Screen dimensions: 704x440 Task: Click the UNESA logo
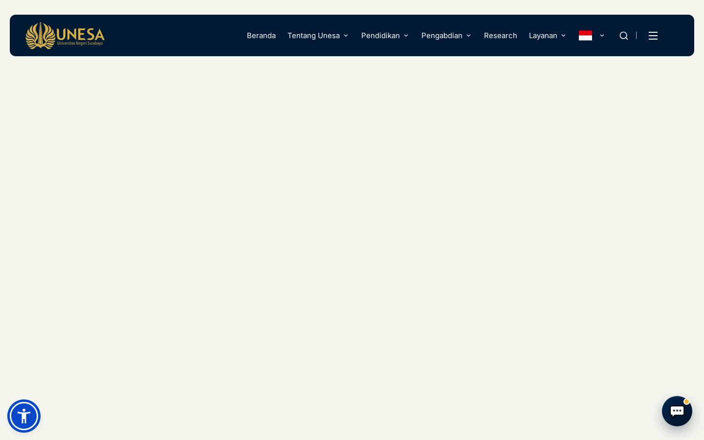65,36
